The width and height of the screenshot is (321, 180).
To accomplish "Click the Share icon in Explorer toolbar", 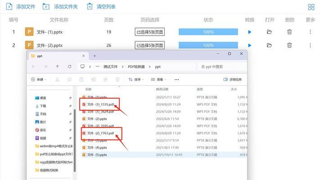I will click(105, 79).
